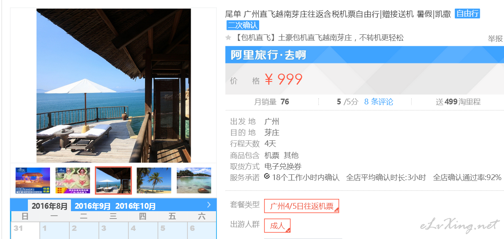Select the bikini promo thumbnail
Viewport: 504px width, 239px height.
coord(73,180)
